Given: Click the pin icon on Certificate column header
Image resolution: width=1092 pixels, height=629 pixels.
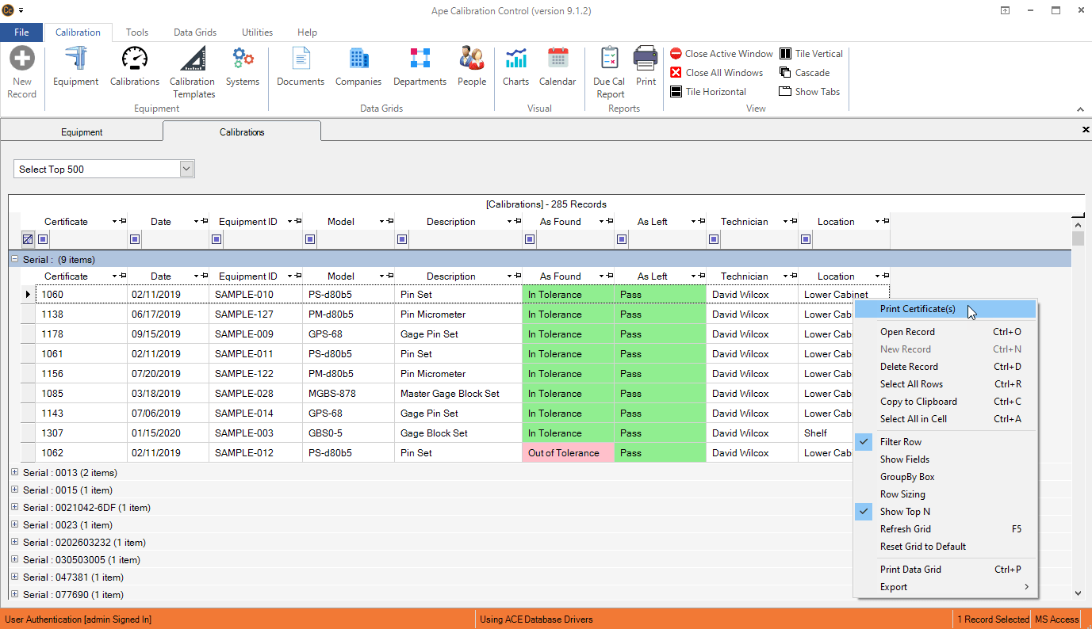Looking at the screenshot, I should 123,221.
